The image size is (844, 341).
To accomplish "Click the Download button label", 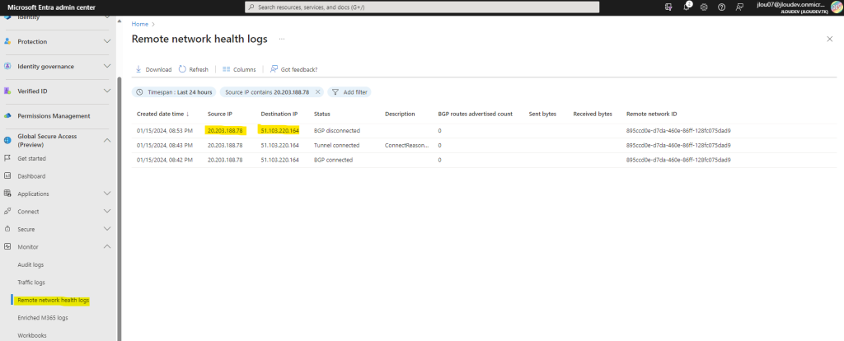I will (158, 69).
